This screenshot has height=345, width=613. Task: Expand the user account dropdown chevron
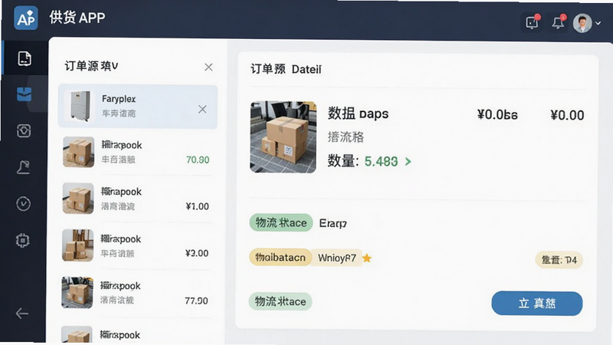[x=598, y=24]
